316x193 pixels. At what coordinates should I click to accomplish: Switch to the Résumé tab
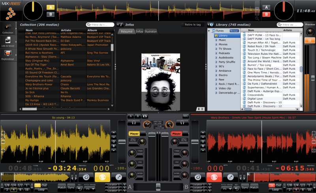pos(126,32)
